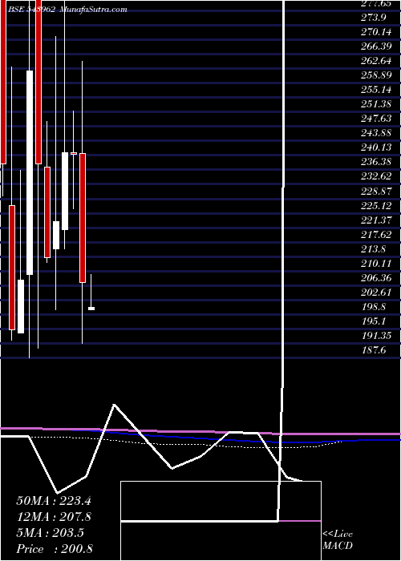The image size is (401, 561).
Task: Click the 213.8 price axis label
Action: coord(374,249)
